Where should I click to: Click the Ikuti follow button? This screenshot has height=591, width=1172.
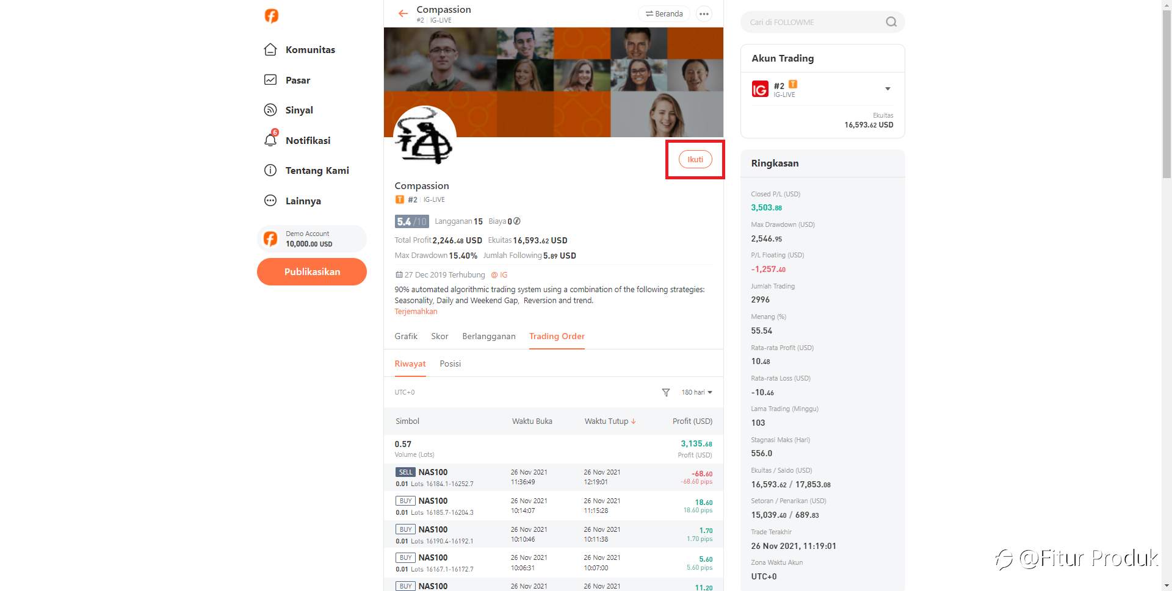pyautogui.click(x=695, y=159)
